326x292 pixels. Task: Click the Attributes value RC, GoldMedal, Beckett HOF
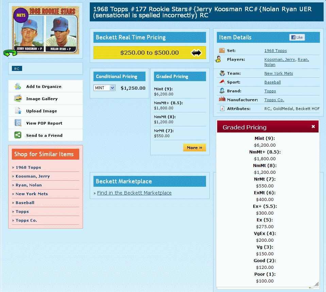(x=292, y=109)
